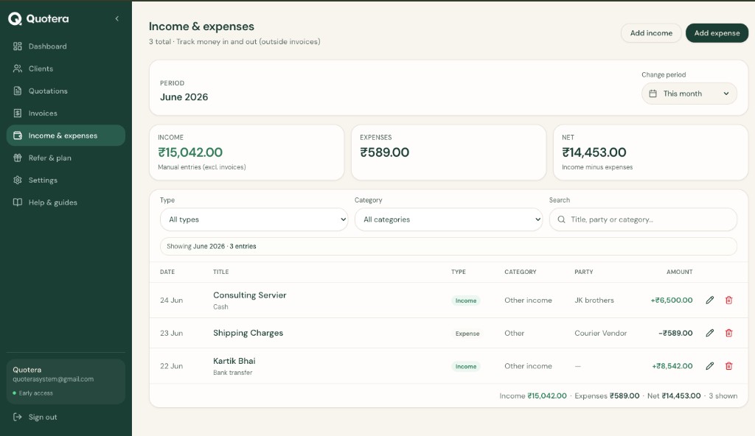Screen dimensions: 755x436
Task: Click the NET card total ₹14,453.00
Action: click(594, 152)
